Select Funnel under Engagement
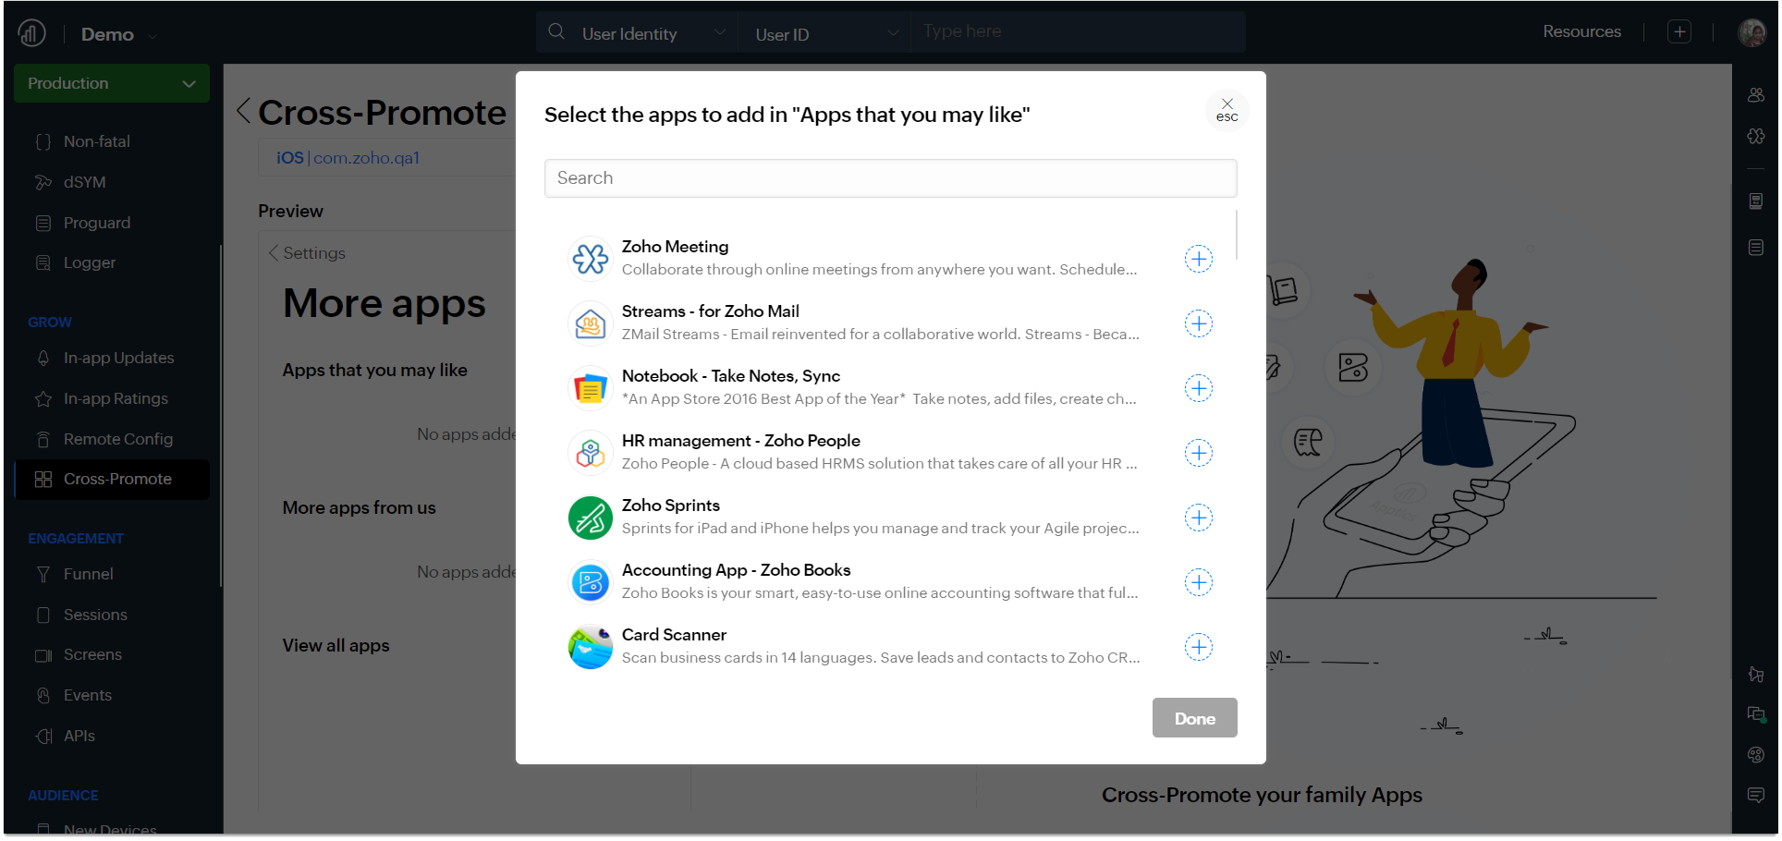The height and width of the screenshot is (841, 1782). coord(88,574)
